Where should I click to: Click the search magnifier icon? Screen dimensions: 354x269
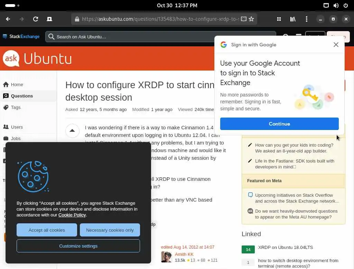point(51,37)
